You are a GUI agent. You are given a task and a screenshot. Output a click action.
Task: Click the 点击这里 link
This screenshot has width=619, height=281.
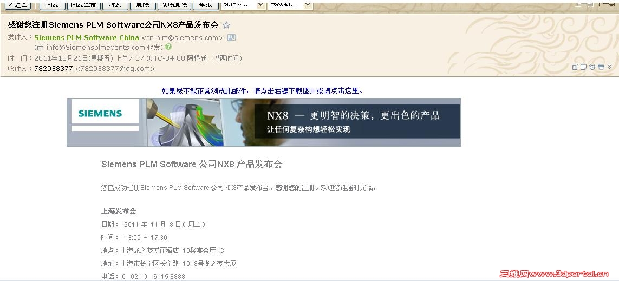click(344, 91)
